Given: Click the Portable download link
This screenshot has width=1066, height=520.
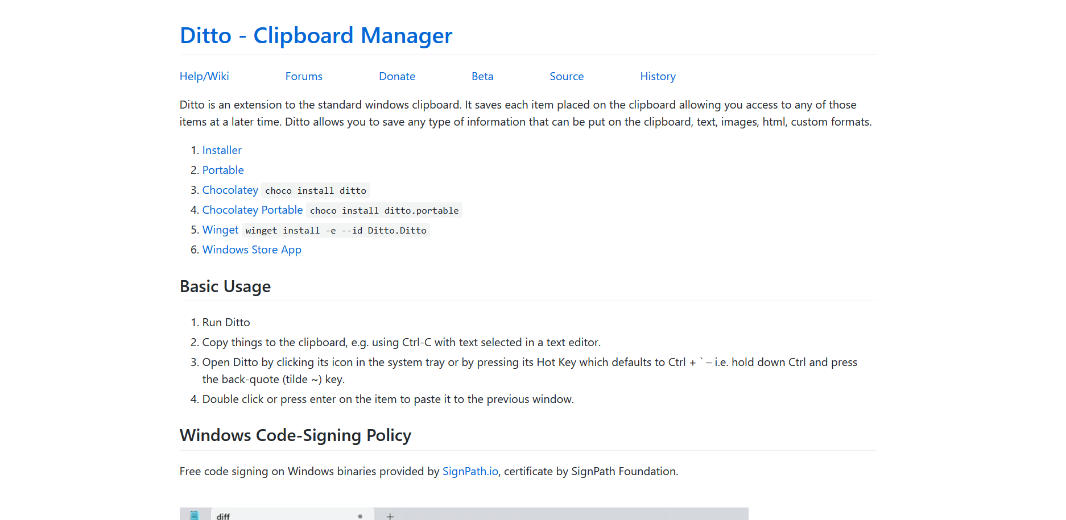Looking at the screenshot, I should (x=223, y=170).
